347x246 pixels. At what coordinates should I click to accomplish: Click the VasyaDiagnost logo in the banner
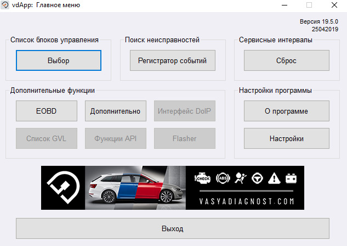pyautogui.click(x=63, y=188)
